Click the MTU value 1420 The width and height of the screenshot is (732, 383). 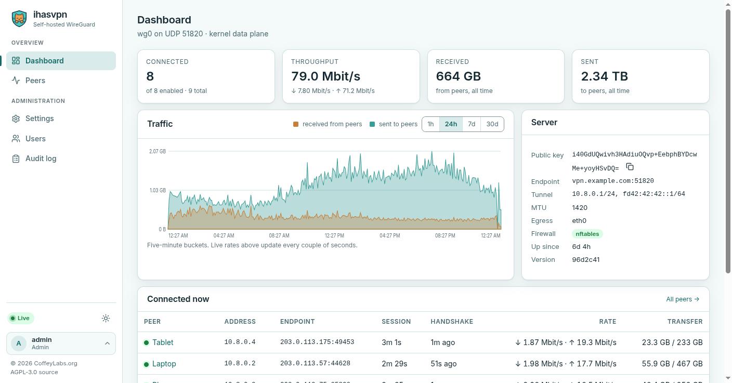click(x=580, y=207)
